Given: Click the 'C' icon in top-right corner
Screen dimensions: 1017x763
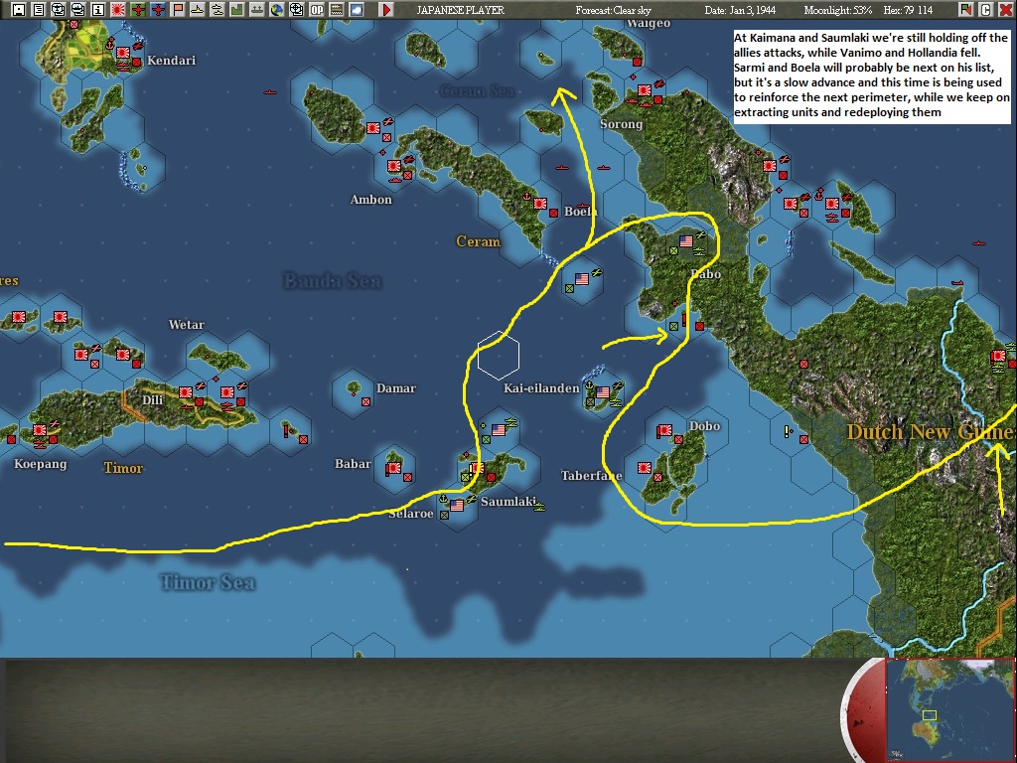Looking at the screenshot, I should [986, 9].
